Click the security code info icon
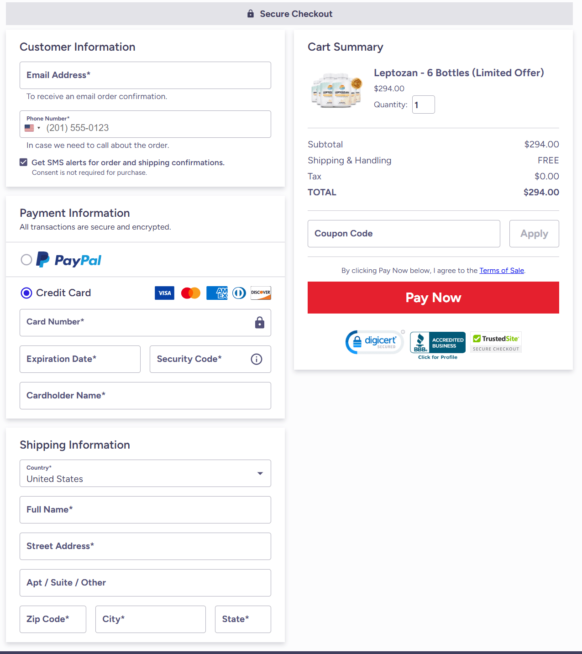The image size is (582, 654). tap(257, 359)
